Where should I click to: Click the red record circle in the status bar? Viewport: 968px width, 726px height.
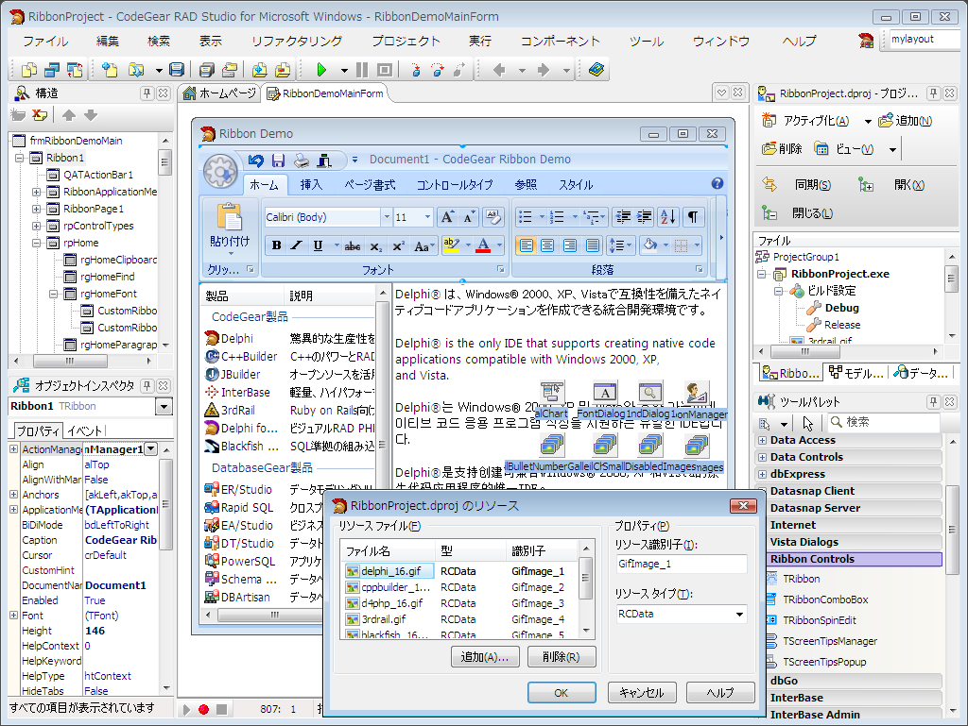click(203, 709)
